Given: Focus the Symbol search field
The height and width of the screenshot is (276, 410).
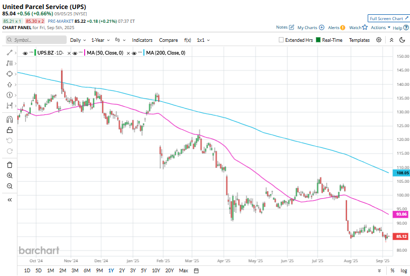Looking at the screenshot, I should pos(36,40).
